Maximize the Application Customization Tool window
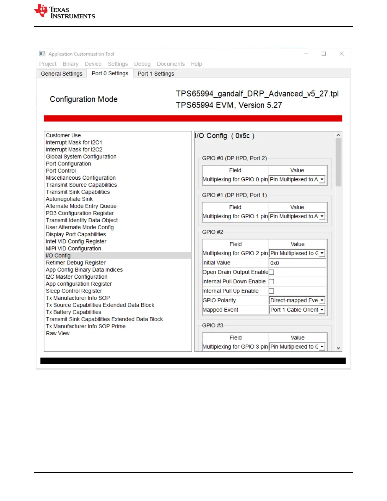387x501 pixels. click(x=324, y=54)
